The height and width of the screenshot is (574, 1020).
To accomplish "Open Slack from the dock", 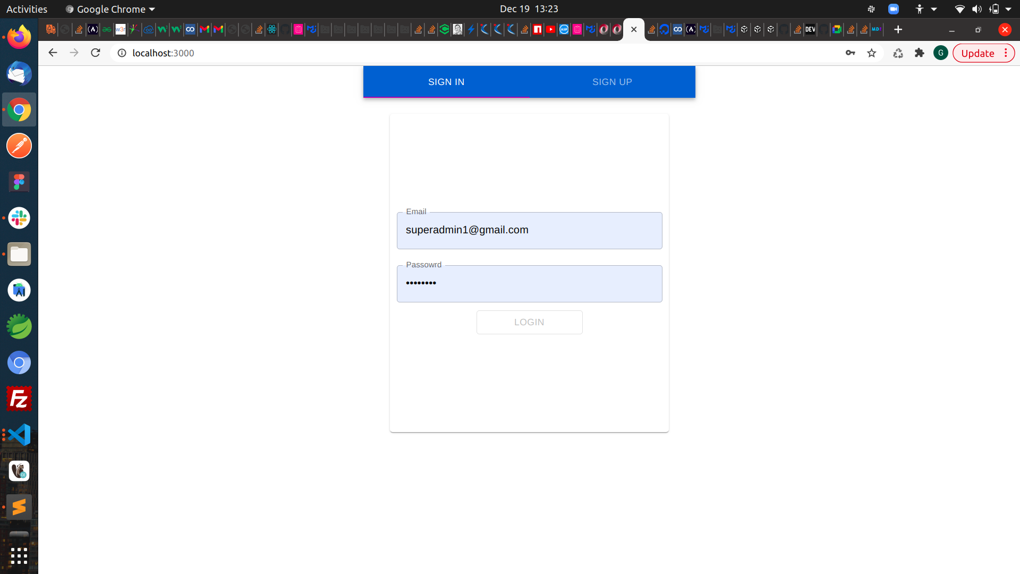I will (19, 218).
